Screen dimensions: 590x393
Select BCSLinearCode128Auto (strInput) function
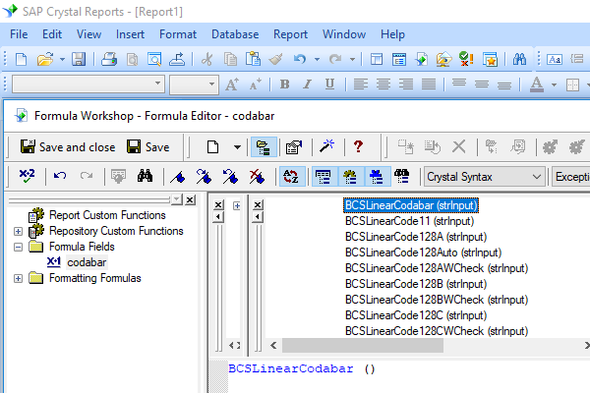click(423, 253)
